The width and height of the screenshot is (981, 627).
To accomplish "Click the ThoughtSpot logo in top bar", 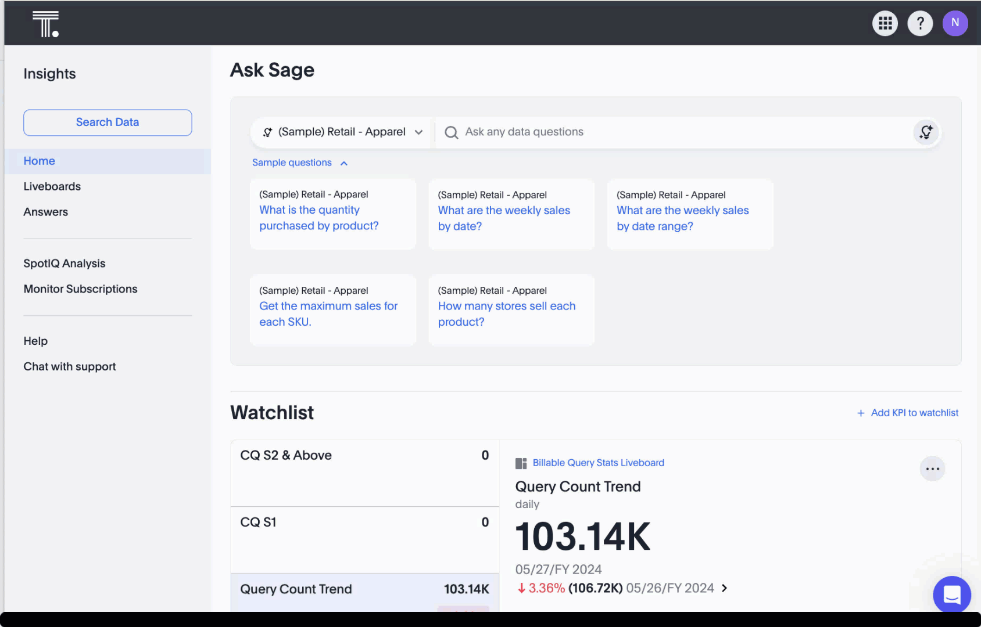I will pos(46,23).
